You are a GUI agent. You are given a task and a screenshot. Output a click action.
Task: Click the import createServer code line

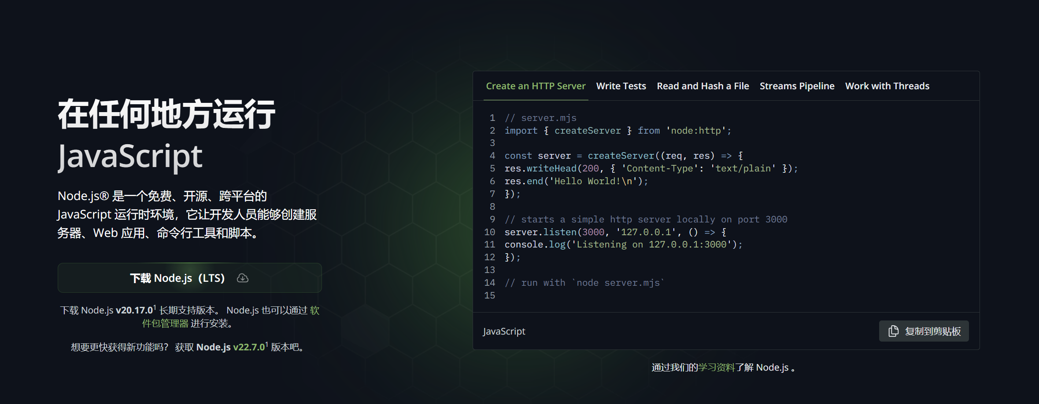point(618,131)
